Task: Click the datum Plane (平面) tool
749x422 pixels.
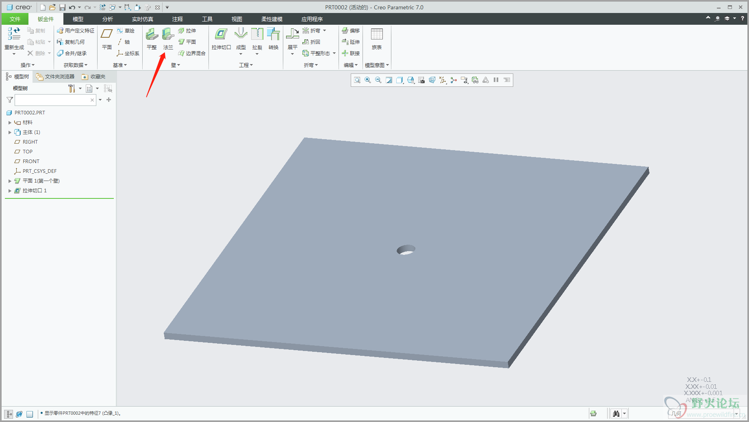Action: coord(107,39)
